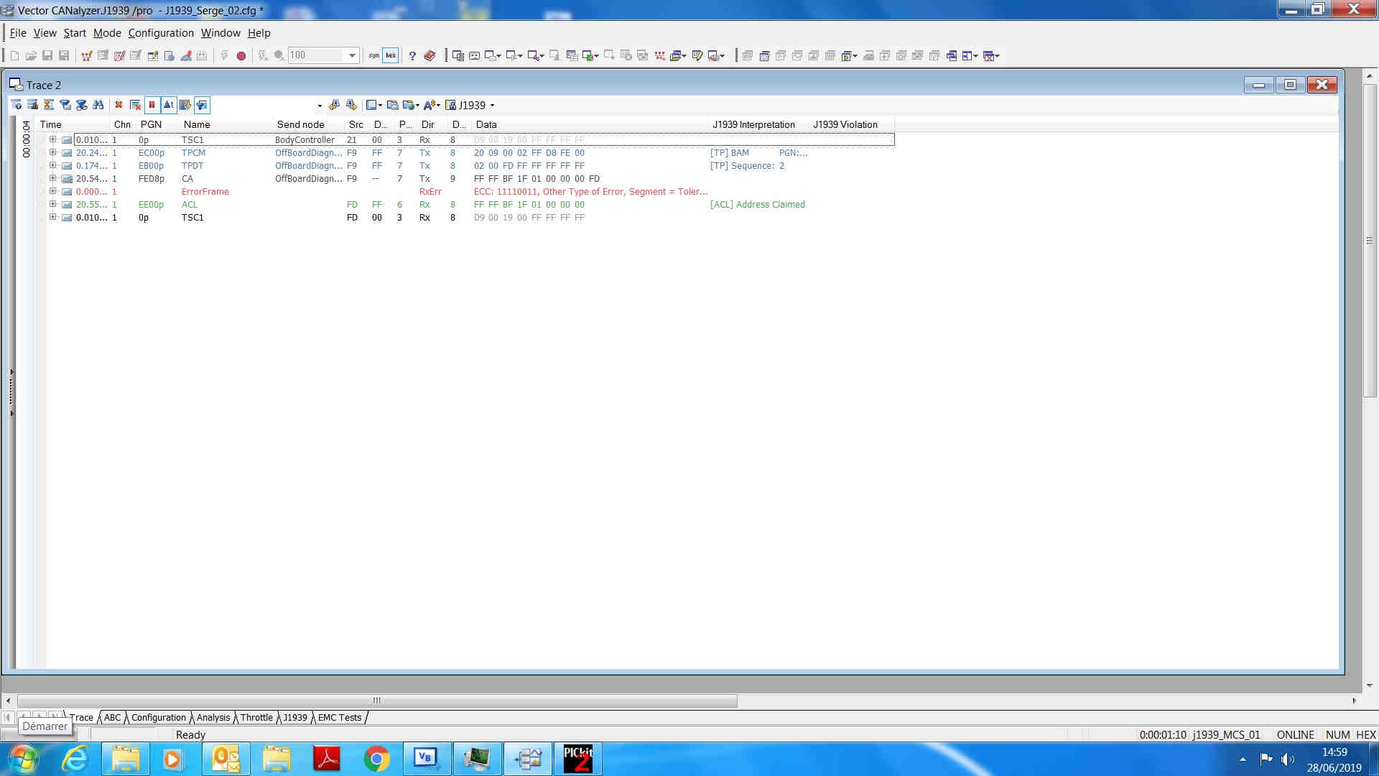
Task: Open PICkit 2 from the taskbar
Action: click(578, 759)
